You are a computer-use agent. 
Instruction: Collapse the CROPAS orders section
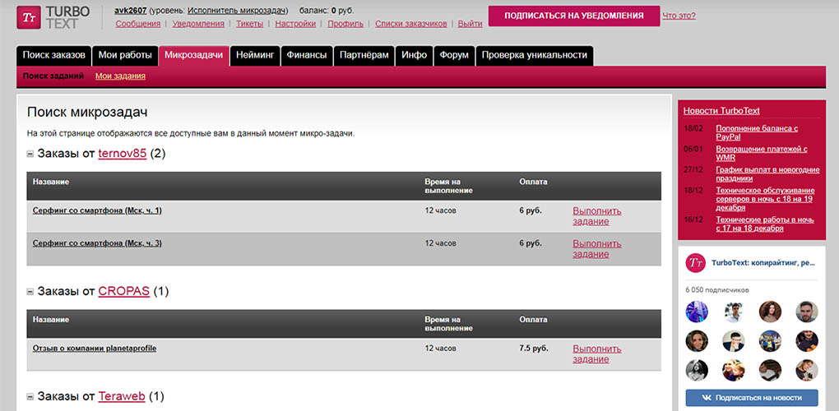[30, 291]
